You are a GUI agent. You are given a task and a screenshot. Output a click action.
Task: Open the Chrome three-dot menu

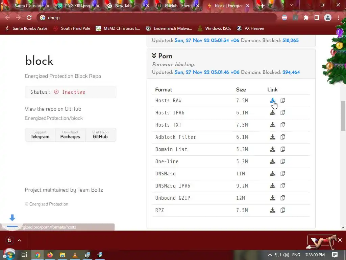click(x=339, y=18)
